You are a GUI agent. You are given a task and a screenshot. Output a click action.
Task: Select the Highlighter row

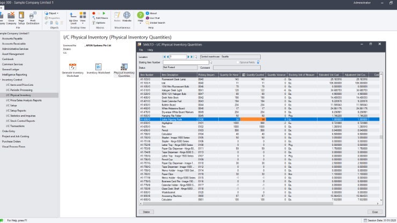259,123
